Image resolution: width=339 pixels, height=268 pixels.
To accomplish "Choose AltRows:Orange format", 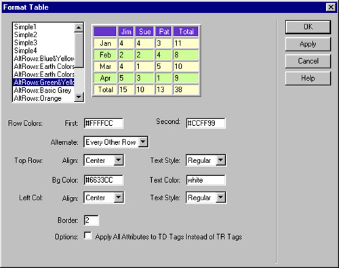I will [x=43, y=98].
